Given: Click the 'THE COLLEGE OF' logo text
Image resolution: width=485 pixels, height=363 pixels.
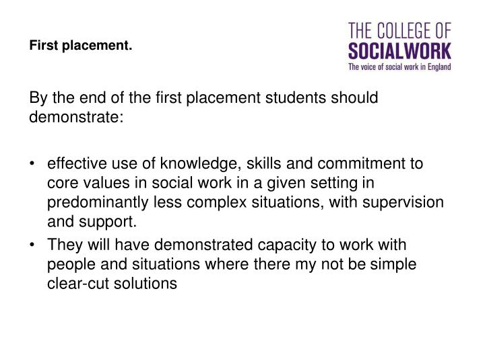Looking at the screenshot, I should point(399,31).
